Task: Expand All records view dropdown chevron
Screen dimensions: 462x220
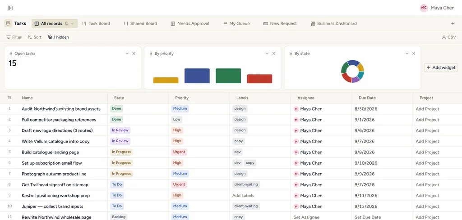Action: point(72,23)
